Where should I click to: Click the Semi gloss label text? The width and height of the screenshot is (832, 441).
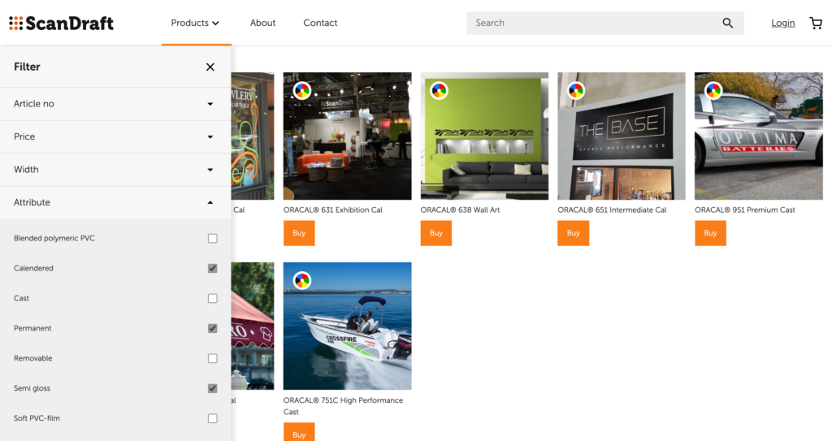click(32, 388)
